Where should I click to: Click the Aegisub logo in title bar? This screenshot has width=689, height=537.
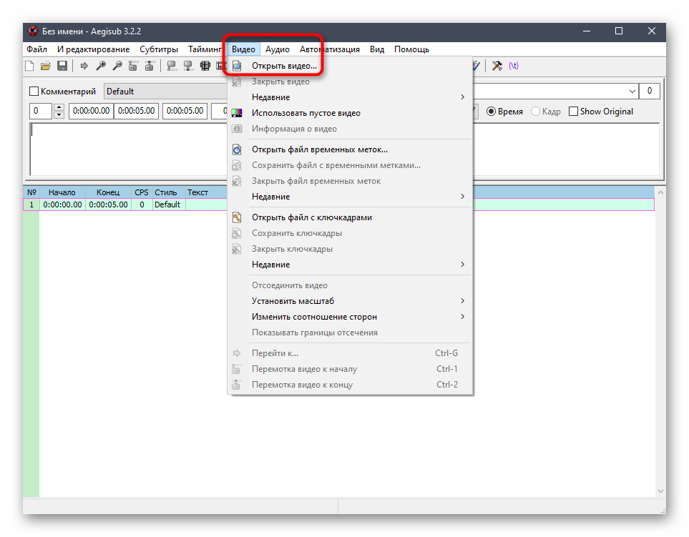point(33,31)
